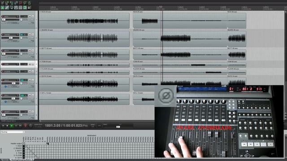This screenshot has height=161, width=287.
Task: Click the Undo toolbar icon
Action: point(20,3)
